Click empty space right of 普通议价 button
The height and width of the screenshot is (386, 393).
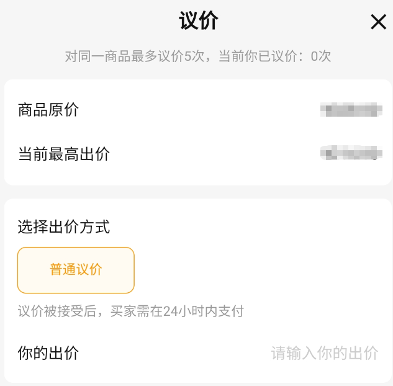(x=261, y=270)
